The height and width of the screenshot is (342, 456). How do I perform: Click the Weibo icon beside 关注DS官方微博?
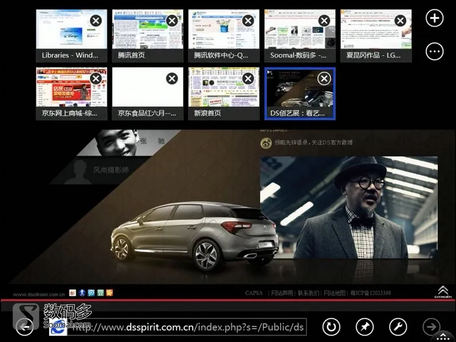click(x=266, y=143)
